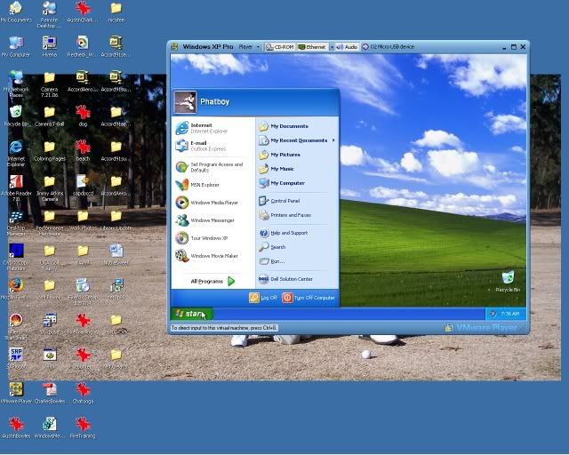The height and width of the screenshot is (455, 569).
Task: Open Dell Solution Center
Action: pyautogui.click(x=290, y=279)
